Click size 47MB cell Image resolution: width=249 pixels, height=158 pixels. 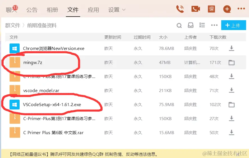coord(165,63)
